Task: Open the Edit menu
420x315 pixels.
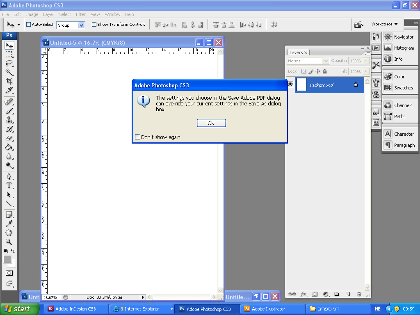Action: (17, 14)
